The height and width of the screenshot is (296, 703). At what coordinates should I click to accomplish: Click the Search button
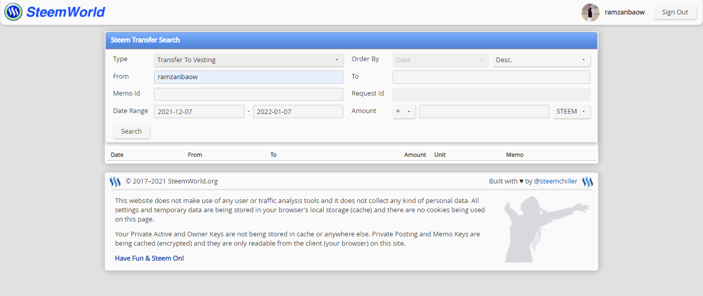click(131, 132)
